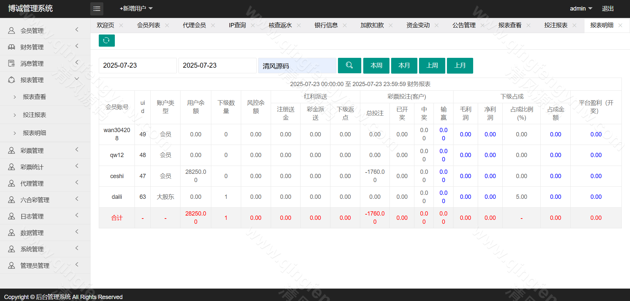The width and height of the screenshot is (630, 301).
Task: Open the +新增用户 dropdown
Action: point(136,9)
